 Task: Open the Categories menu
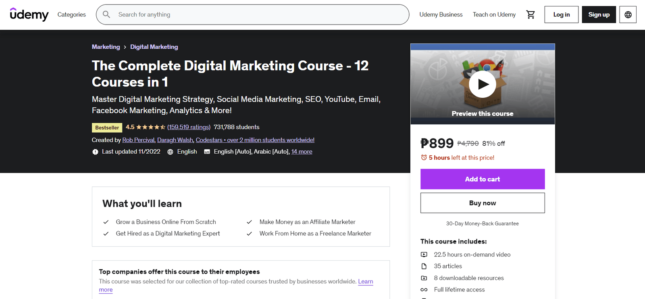pyautogui.click(x=71, y=14)
